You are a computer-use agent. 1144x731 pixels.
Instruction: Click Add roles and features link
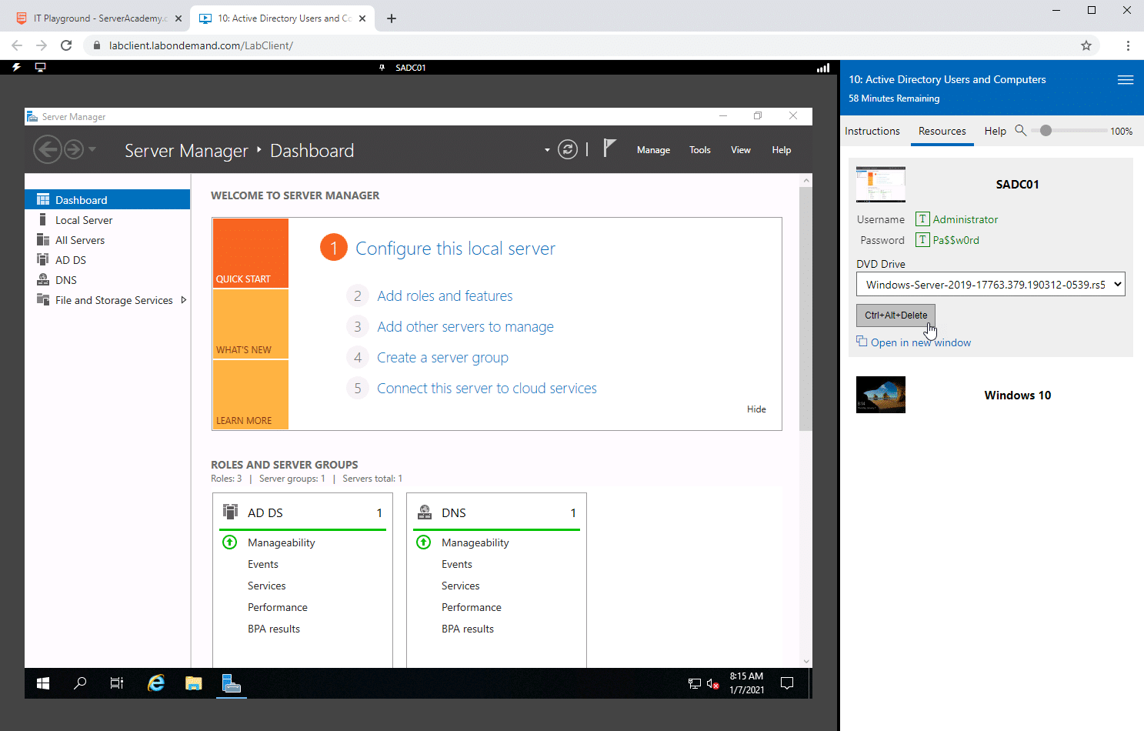pyautogui.click(x=445, y=296)
